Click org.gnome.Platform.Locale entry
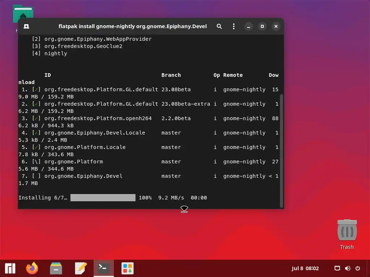Viewport: 370px width, 277px height. [85, 147]
